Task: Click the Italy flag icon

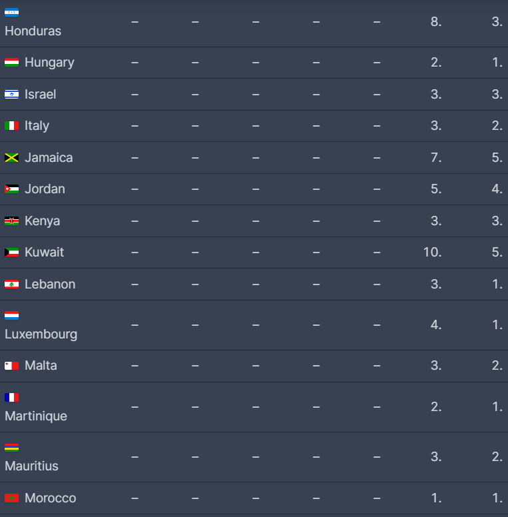Action: 11,126
